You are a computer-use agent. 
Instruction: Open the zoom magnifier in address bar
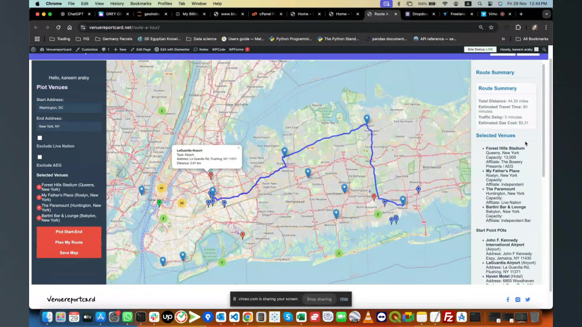point(481,27)
